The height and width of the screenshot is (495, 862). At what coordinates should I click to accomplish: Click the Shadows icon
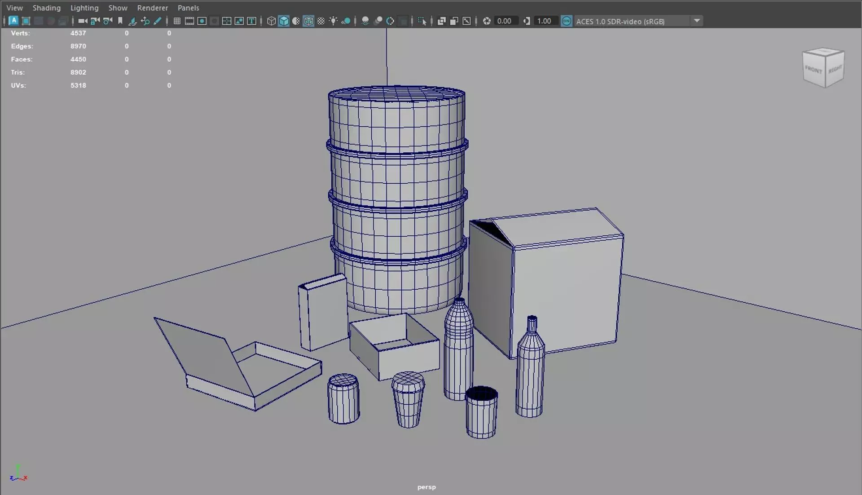346,21
